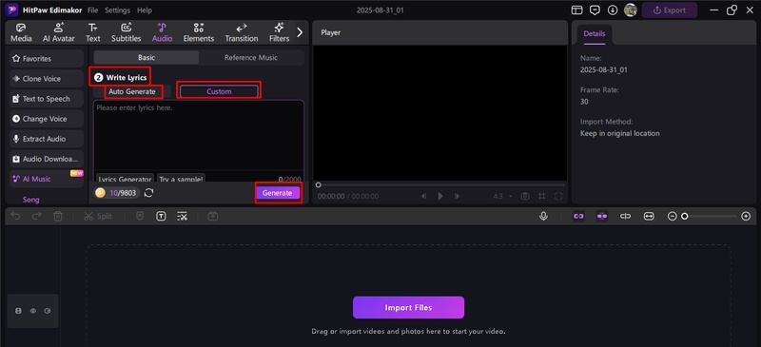The width and height of the screenshot is (761, 347).
Task: Open the feedback message icon
Action: (595, 10)
